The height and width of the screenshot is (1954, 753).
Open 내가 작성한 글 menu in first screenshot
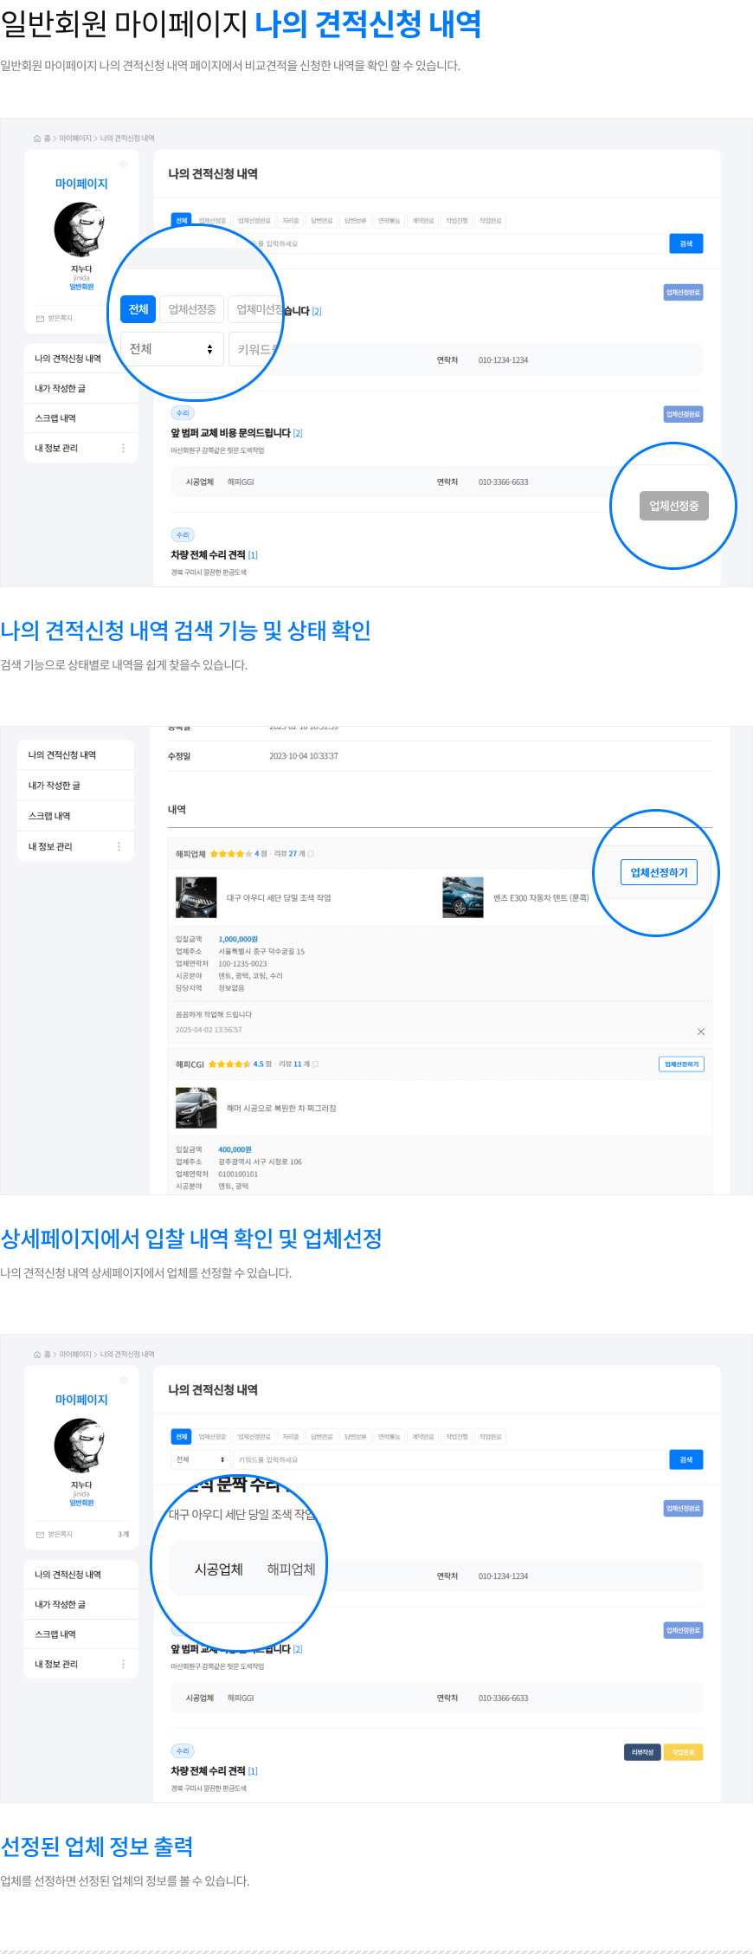81,389
